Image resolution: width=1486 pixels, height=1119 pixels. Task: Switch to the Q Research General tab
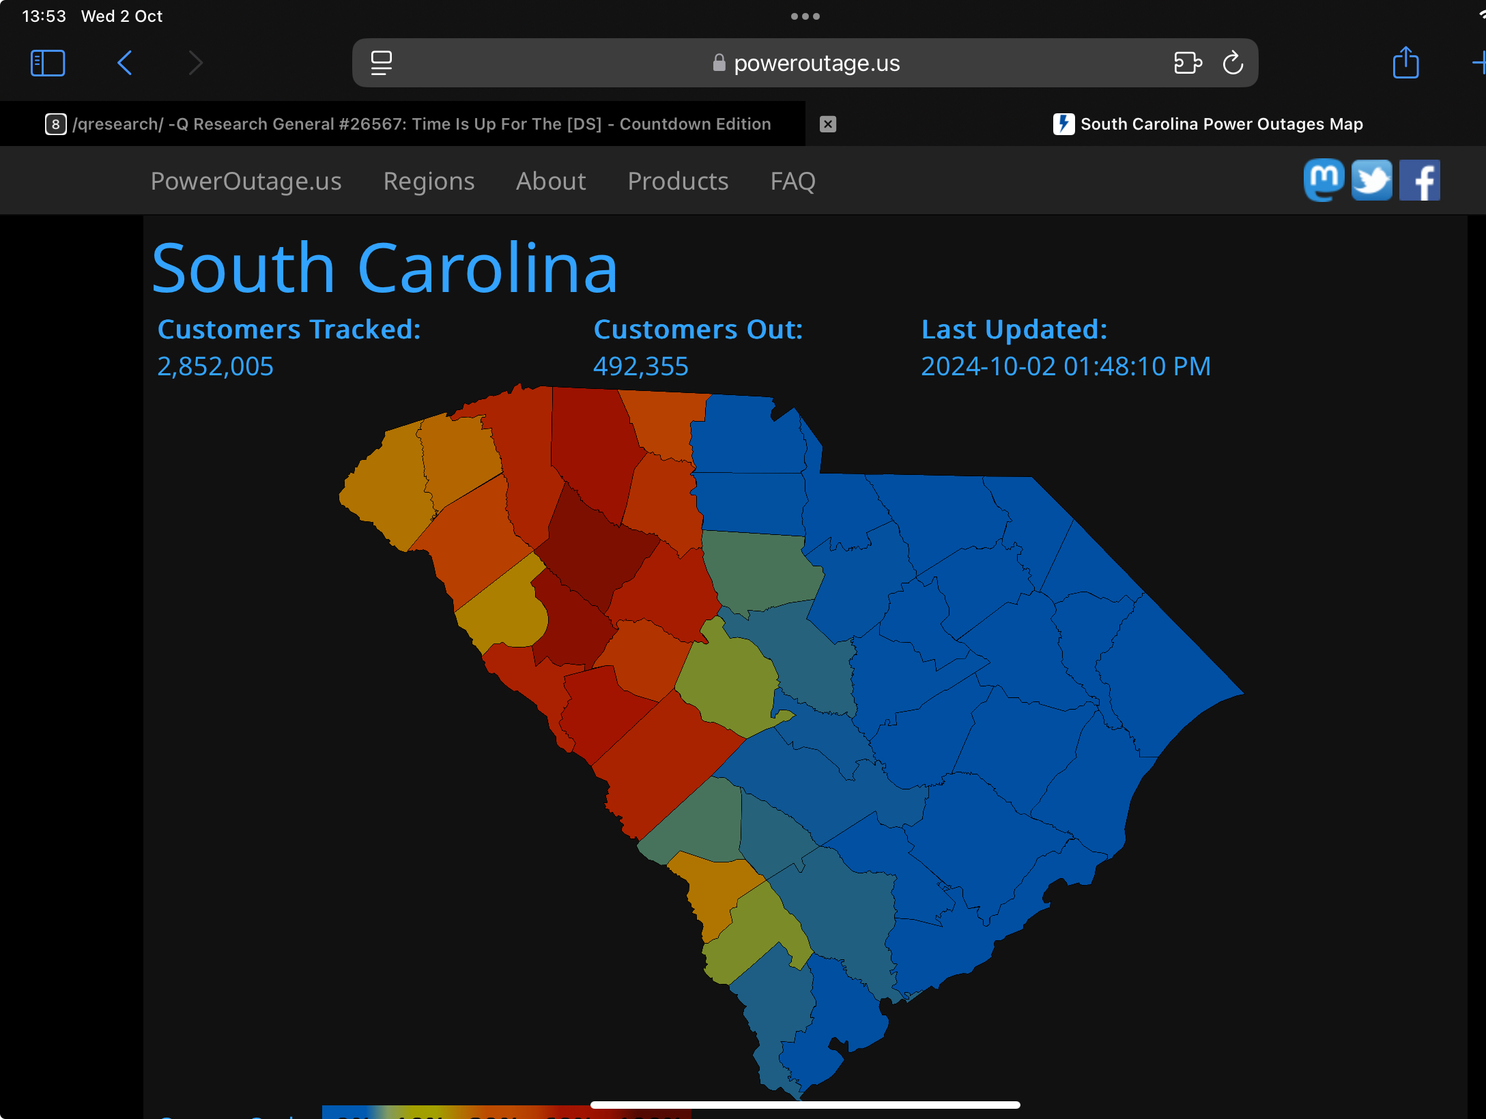point(408,124)
